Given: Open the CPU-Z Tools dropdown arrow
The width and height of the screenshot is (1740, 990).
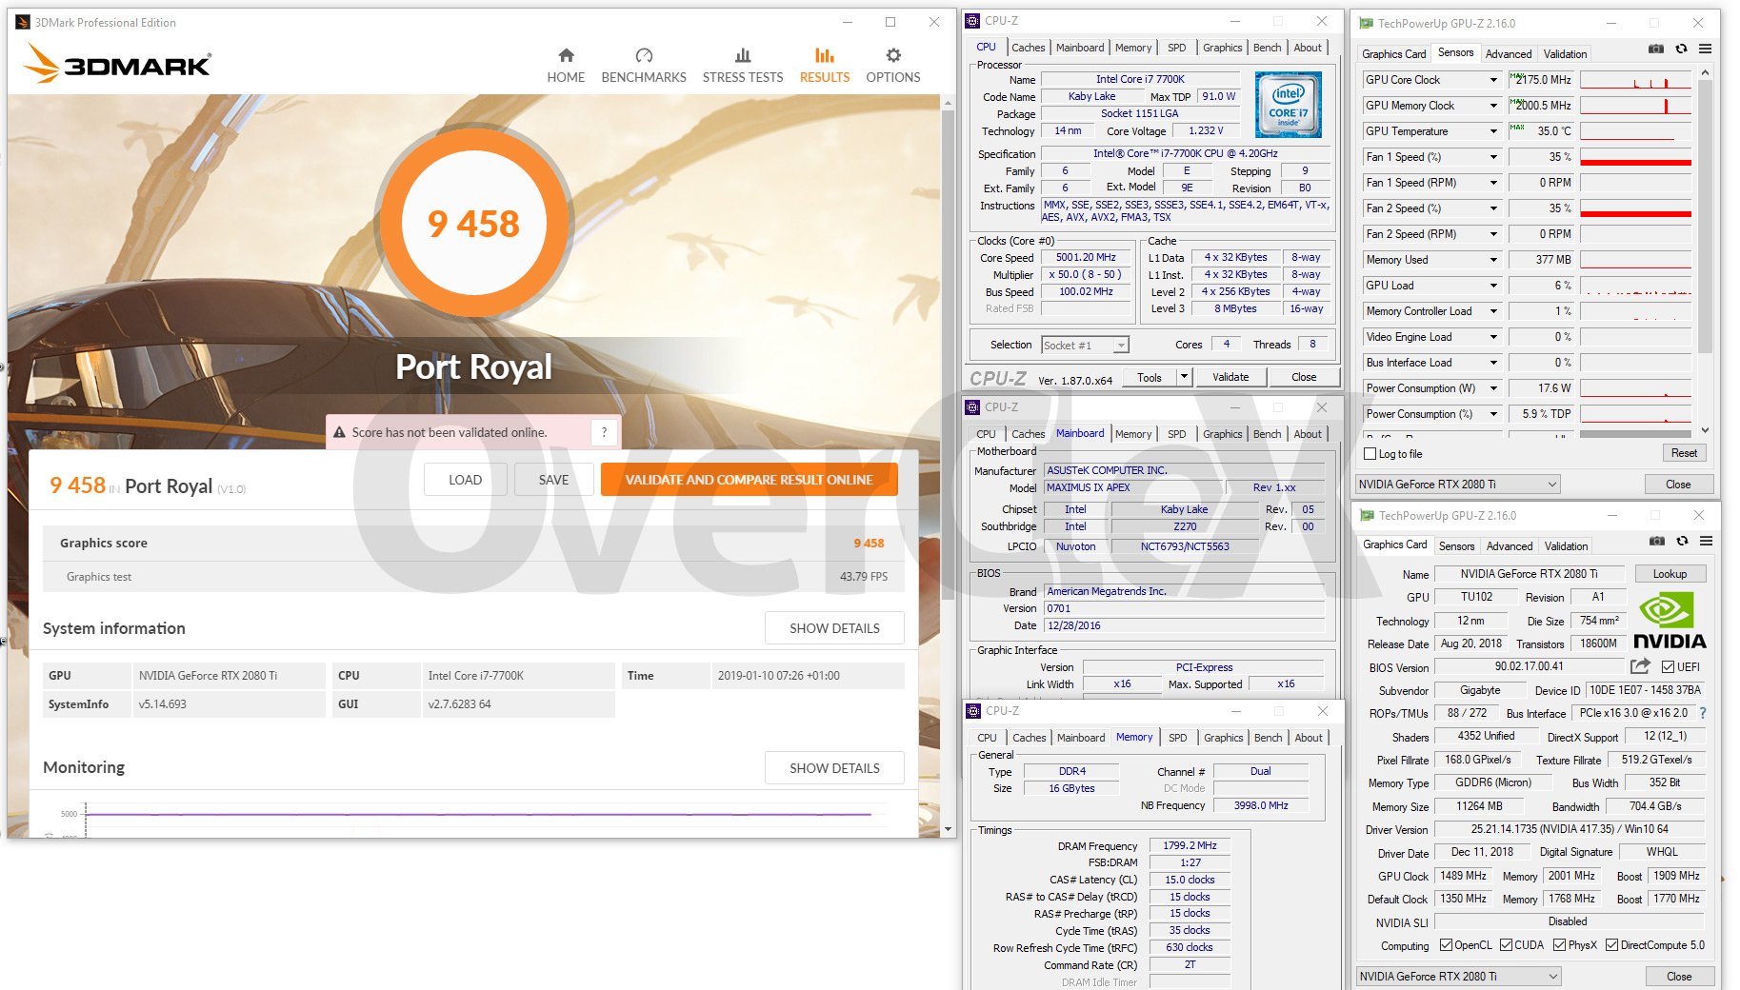Looking at the screenshot, I should tap(1184, 377).
